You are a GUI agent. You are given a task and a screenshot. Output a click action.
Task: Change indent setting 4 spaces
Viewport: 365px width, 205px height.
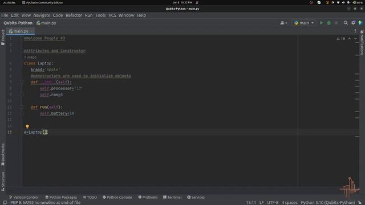tap(289, 203)
